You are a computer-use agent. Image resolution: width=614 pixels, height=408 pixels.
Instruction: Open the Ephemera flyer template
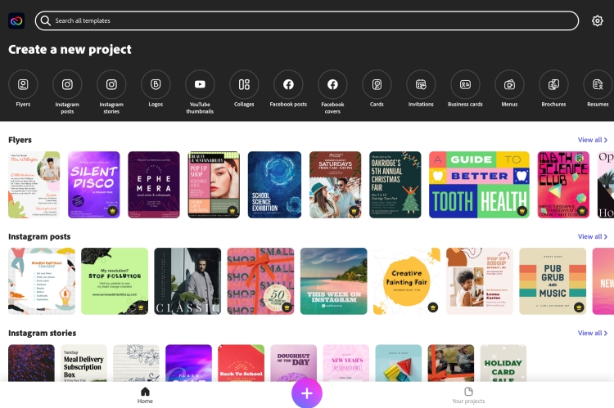[x=154, y=185]
